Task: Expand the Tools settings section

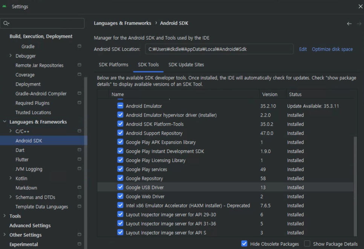Action: 5,216
